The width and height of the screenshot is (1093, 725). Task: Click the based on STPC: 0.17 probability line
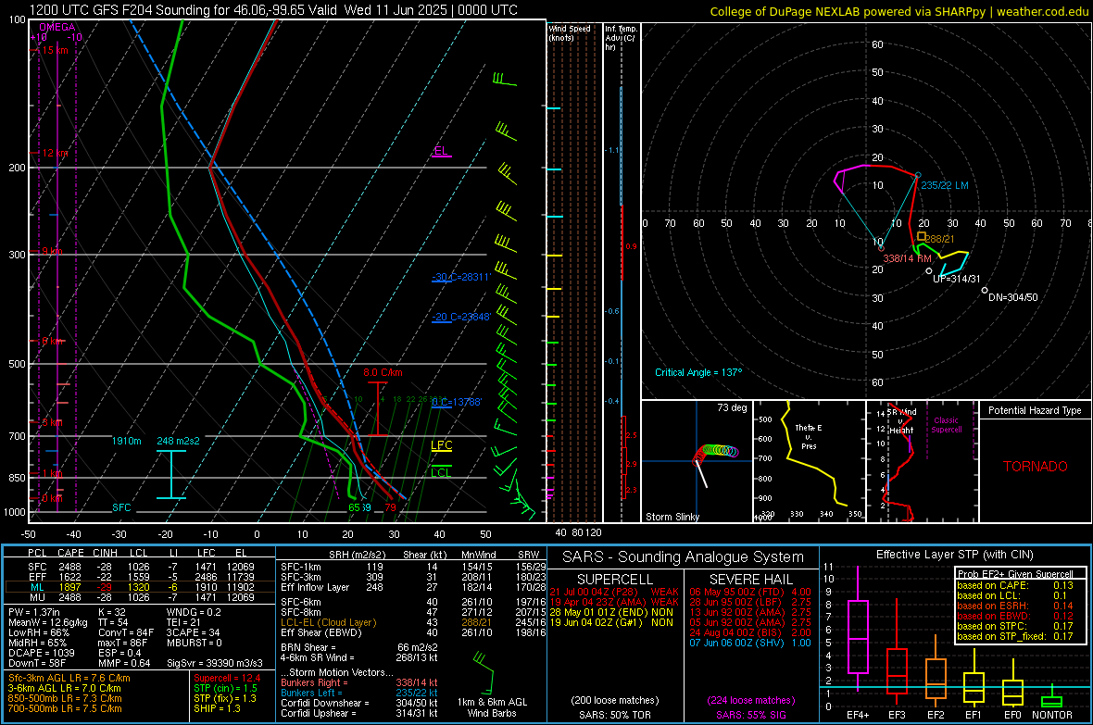pyautogui.click(x=1015, y=626)
